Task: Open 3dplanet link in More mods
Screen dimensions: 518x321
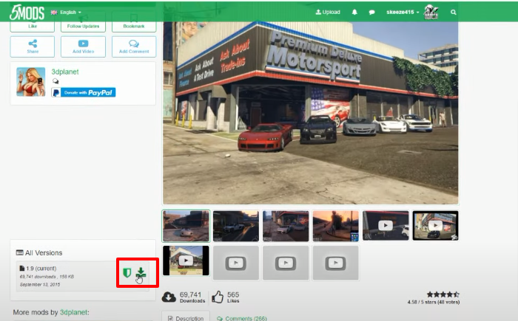Action: (74, 312)
